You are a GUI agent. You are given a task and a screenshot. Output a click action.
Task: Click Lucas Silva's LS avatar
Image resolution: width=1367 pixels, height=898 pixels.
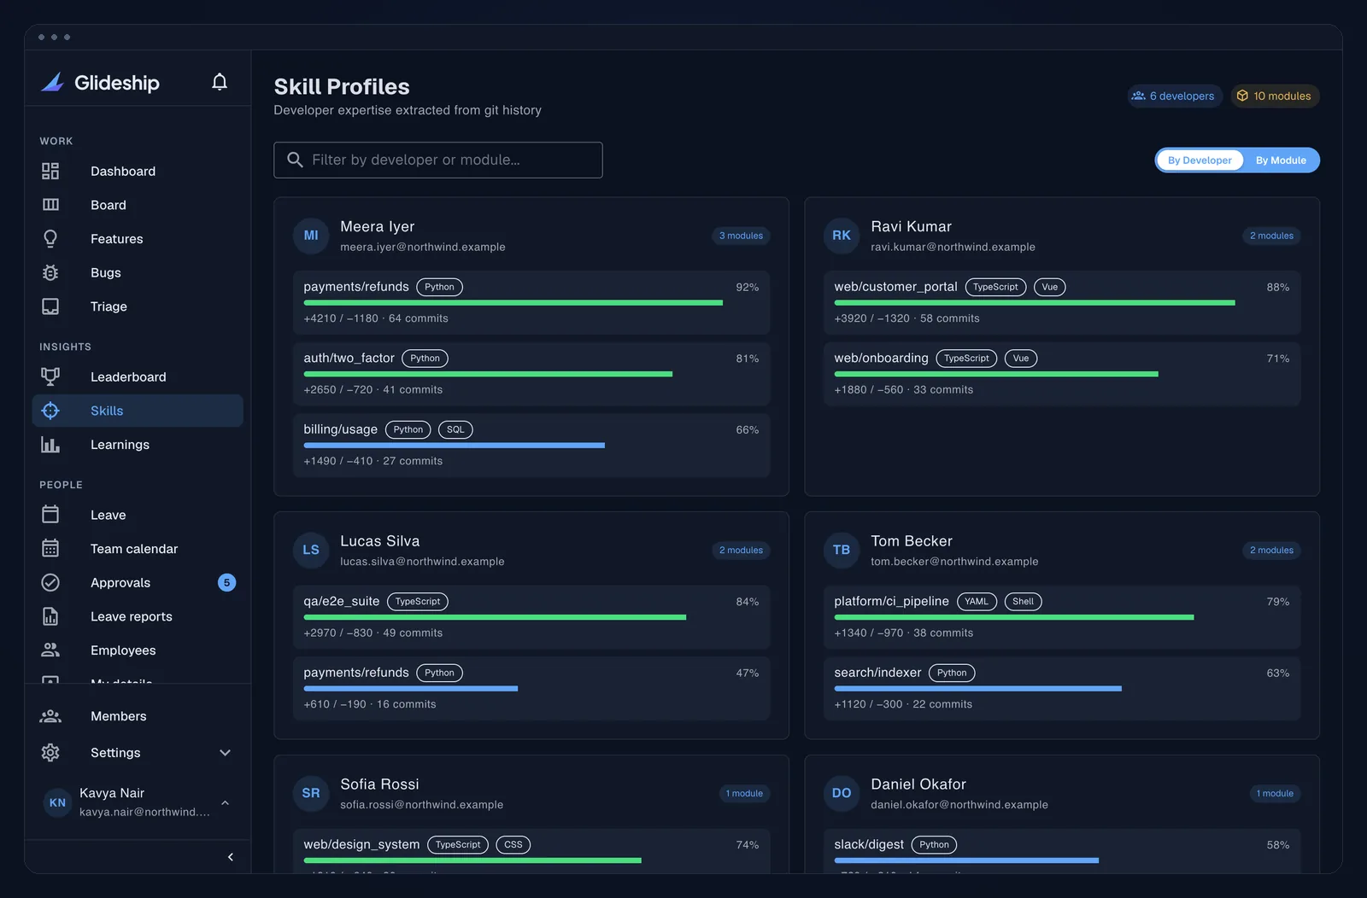[x=311, y=550]
